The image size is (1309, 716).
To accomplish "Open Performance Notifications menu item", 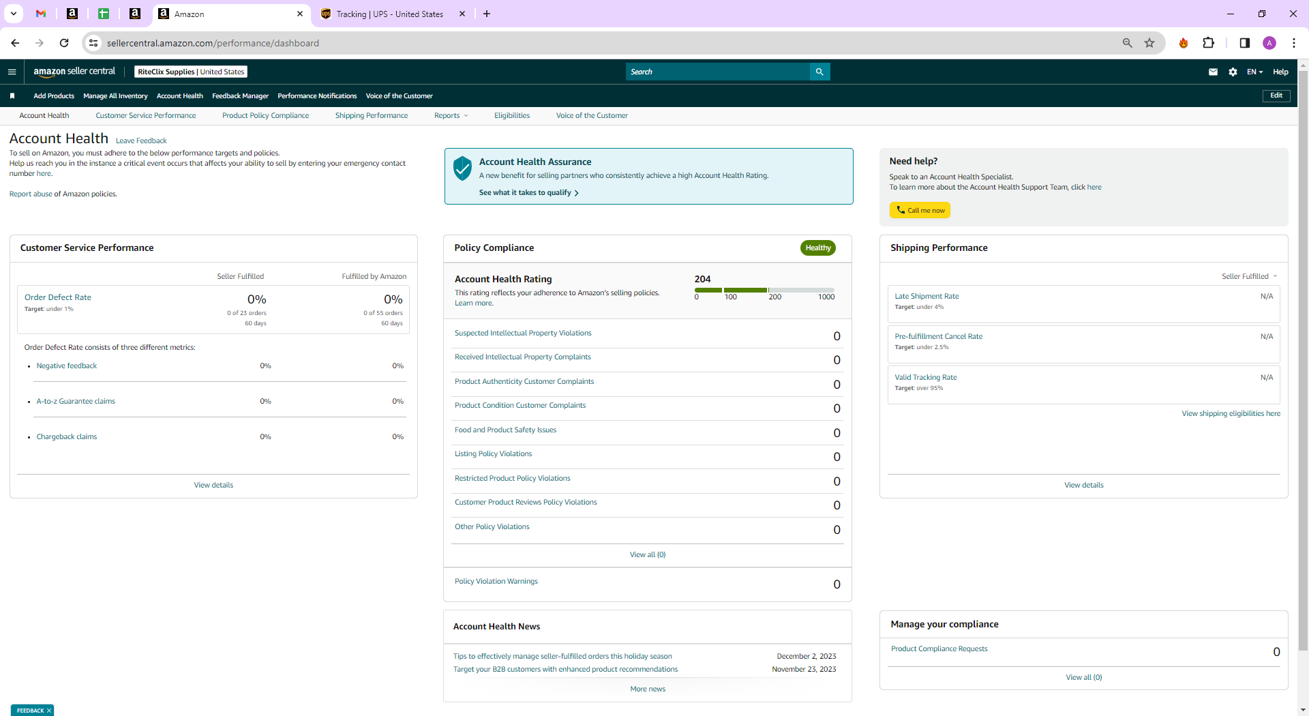I will pos(317,96).
